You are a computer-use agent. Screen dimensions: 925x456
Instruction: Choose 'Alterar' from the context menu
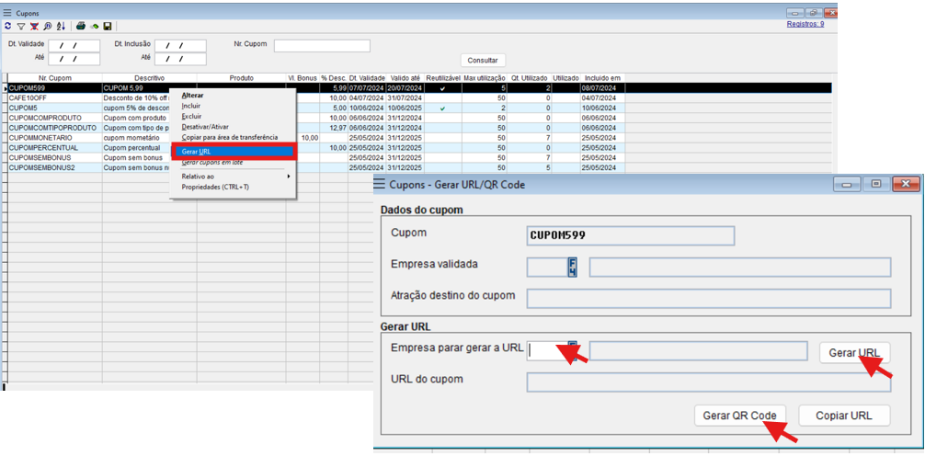tap(193, 96)
